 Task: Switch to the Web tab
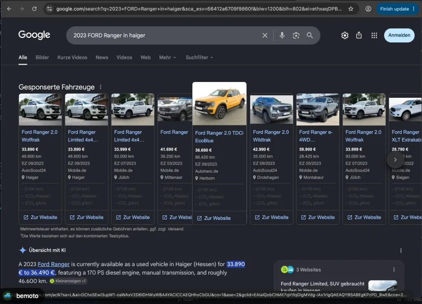145,57
